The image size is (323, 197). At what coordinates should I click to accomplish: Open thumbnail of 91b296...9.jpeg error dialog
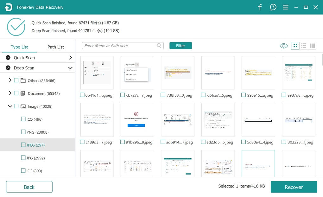point(137,119)
